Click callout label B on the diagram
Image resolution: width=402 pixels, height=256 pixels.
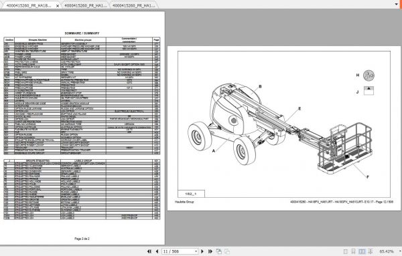(x=260, y=86)
